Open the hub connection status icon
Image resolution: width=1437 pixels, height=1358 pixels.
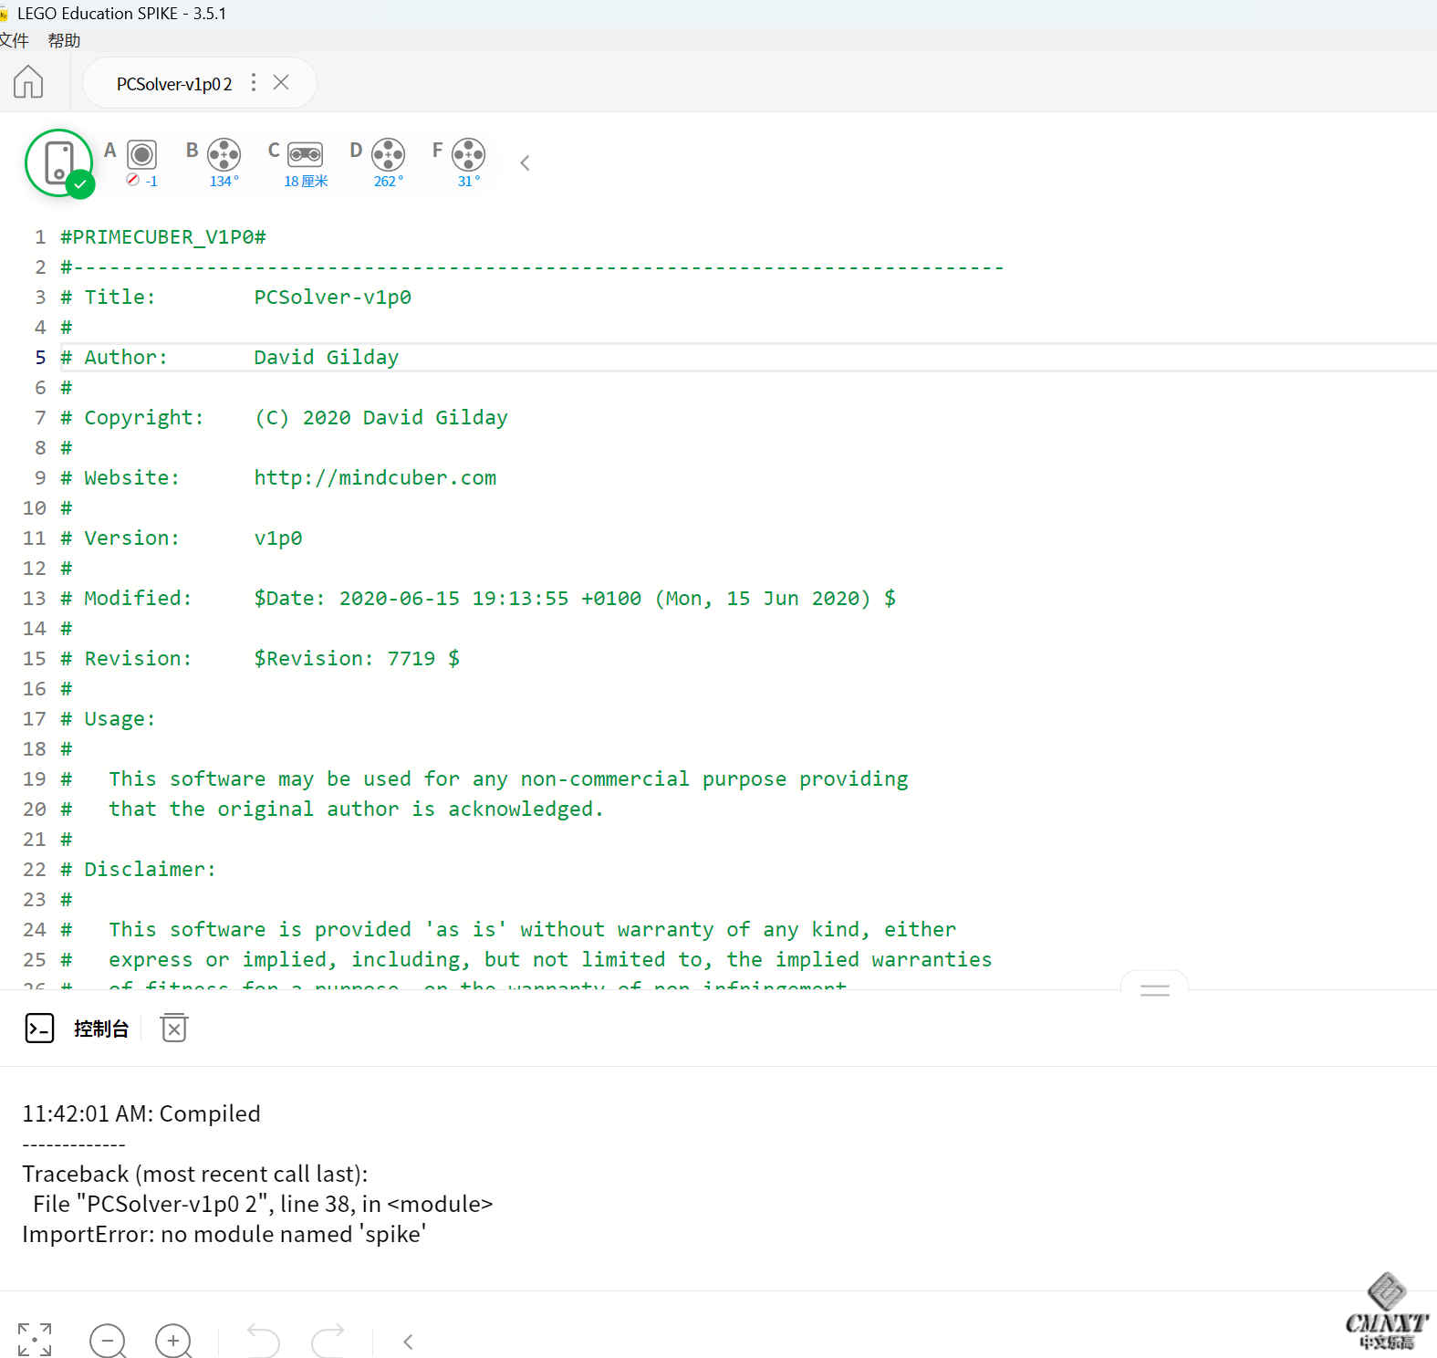tap(59, 163)
